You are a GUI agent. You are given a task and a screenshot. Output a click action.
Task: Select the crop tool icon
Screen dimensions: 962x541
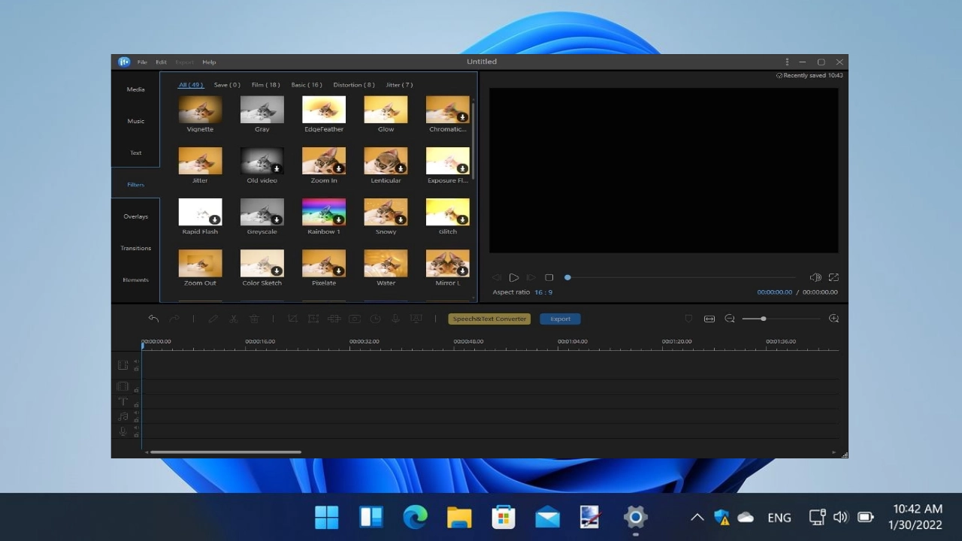[x=293, y=319]
